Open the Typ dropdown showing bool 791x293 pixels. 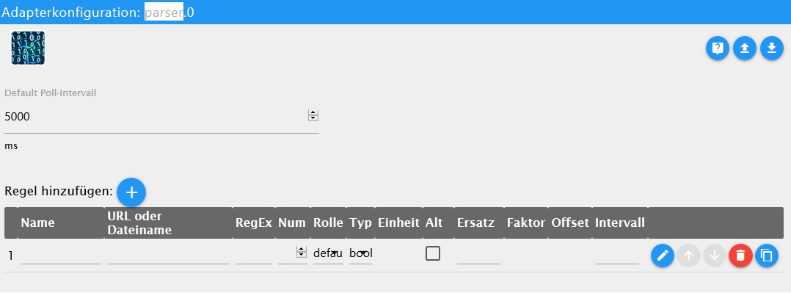[x=361, y=253]
